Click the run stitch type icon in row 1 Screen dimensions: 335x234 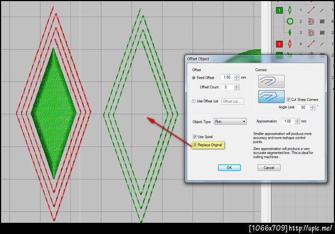tap(312, 10)
